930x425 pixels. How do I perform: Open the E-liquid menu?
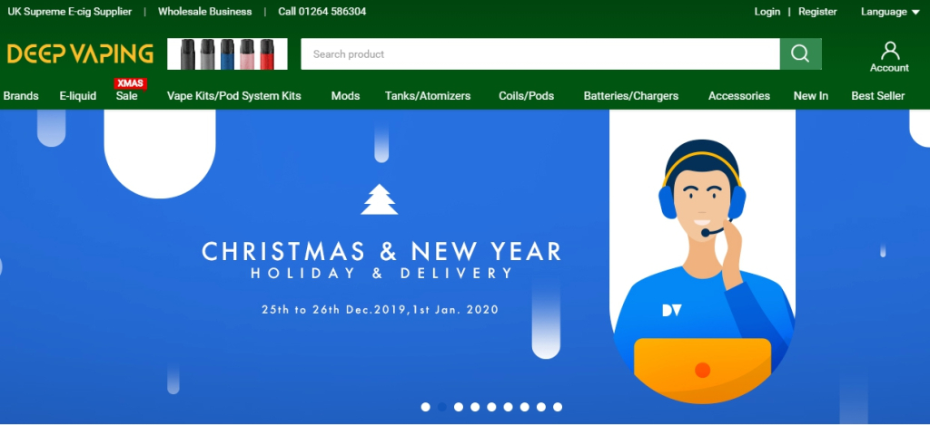(x=78, y=96)
